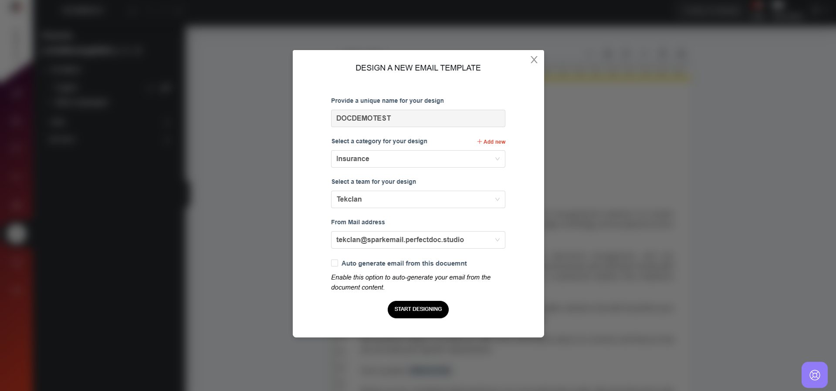The width and height of the screenshot is (836, 391).
Task: Click the START DESIGNING button
Action: point(418,310)
